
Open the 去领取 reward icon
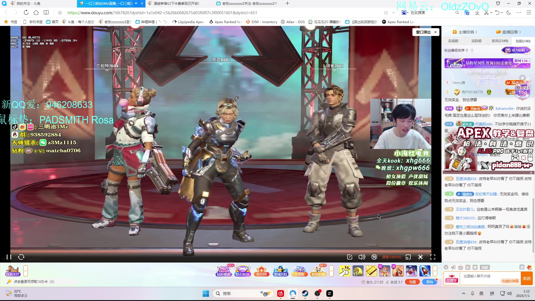click(300, 271)
